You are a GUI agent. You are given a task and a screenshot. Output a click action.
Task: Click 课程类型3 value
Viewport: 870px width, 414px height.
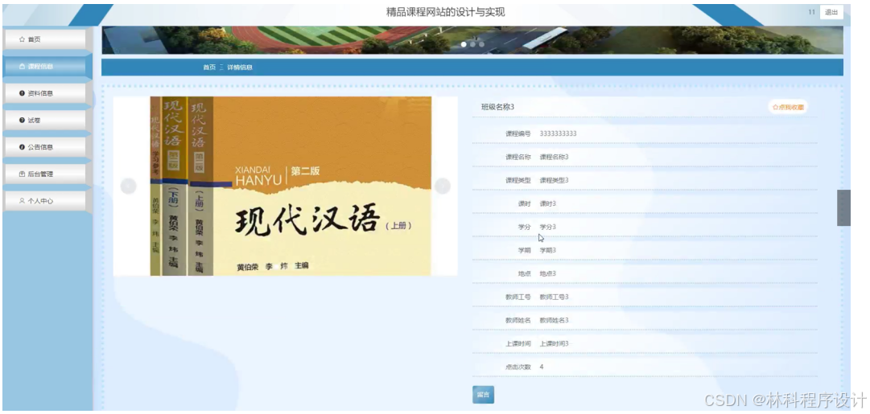click(x=555, y=180)
